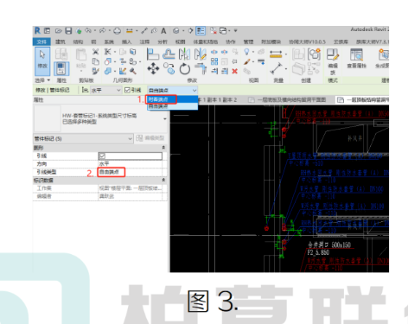Image resolution: width=408 pixels, height=324 pixels.
Task: Click the Trim/Extend to Corner icon
Action: 201,69
